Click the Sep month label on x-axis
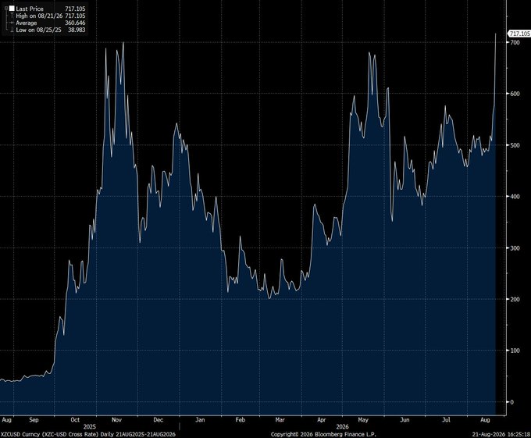 (x=34, y=420)
